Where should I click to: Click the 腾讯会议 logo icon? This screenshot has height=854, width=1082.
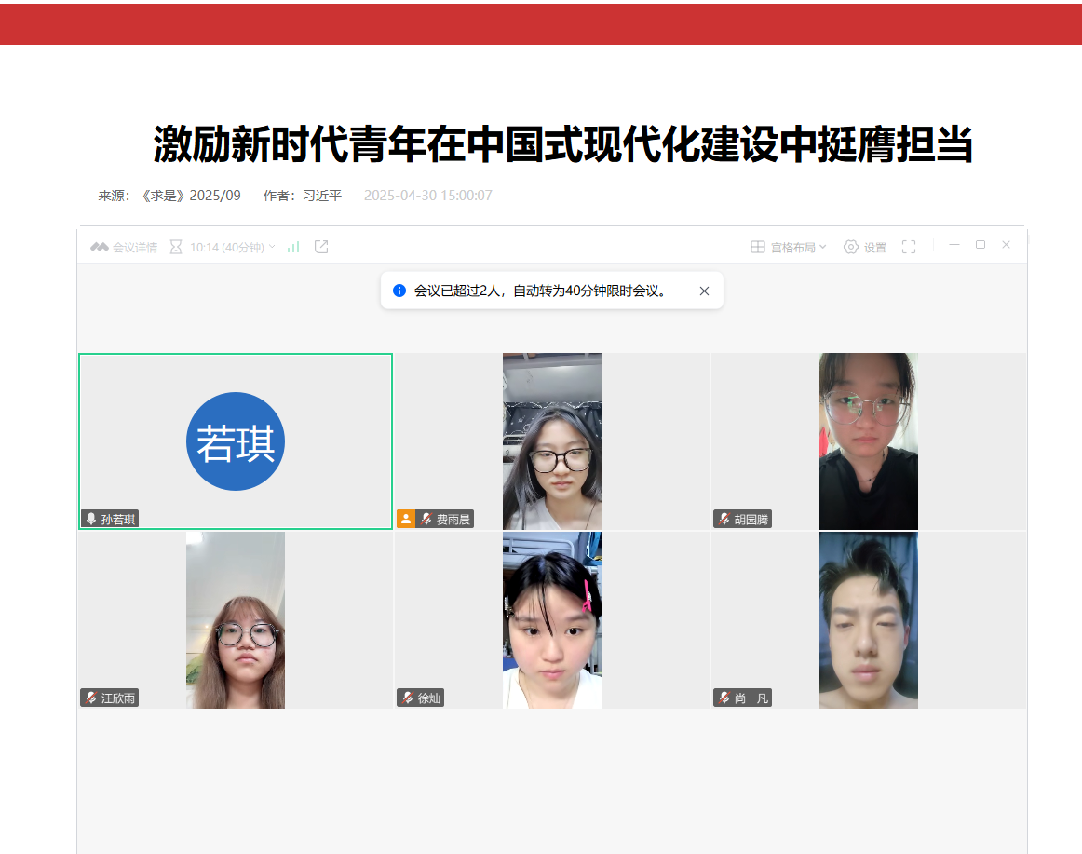coord(100,247)
